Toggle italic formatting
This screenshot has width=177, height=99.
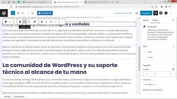[x=46, y=22]
